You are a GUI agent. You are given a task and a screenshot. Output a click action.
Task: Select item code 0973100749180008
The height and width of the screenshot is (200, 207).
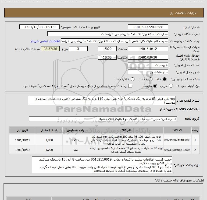tap(177, 140)
